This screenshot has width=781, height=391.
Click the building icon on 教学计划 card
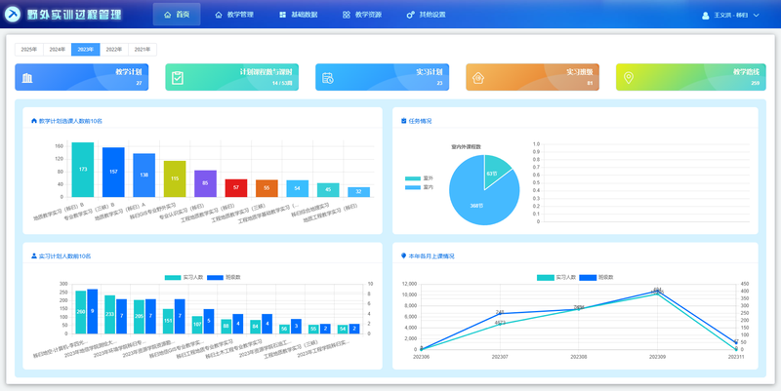pyautogui.click(x=27, y=78)
